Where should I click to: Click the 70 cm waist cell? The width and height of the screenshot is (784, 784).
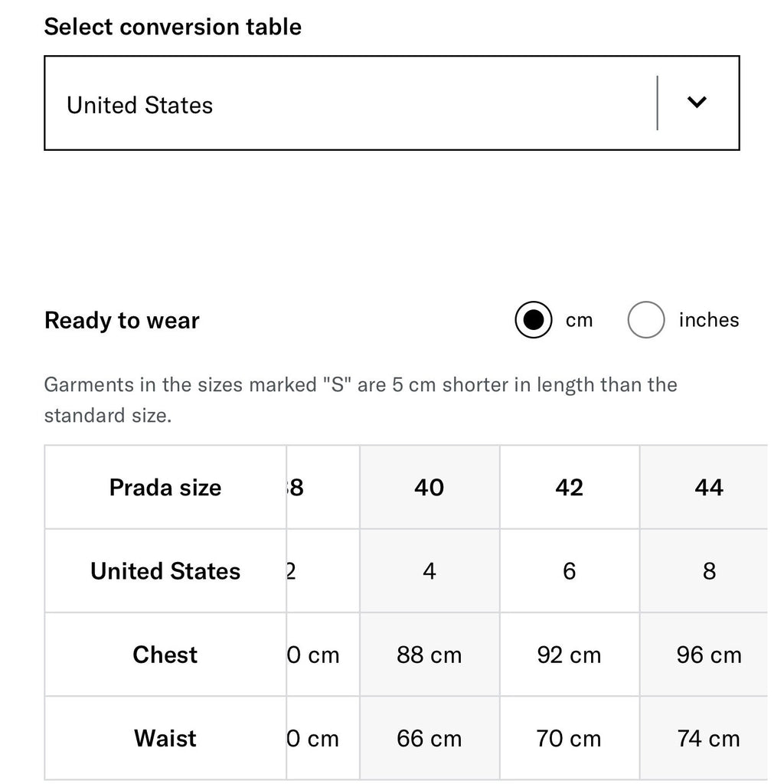(x=570, y=738)
